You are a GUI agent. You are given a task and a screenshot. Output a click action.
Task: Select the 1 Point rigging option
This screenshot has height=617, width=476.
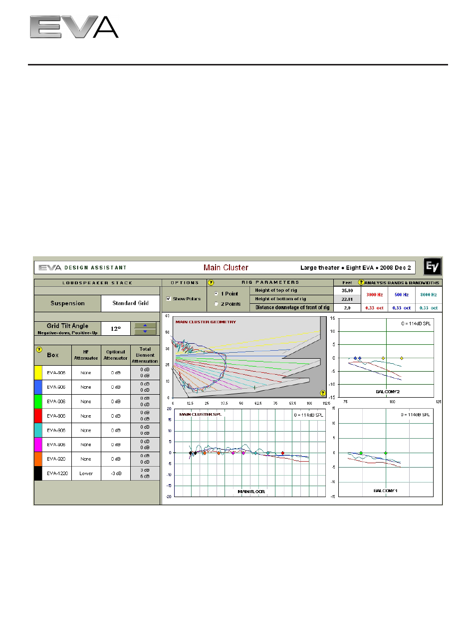(x=216, y=294)
